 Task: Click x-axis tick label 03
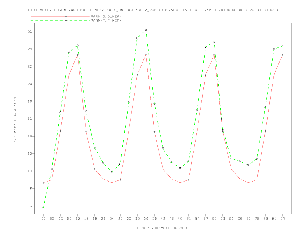pyautogui.click(x=52, y=219)
